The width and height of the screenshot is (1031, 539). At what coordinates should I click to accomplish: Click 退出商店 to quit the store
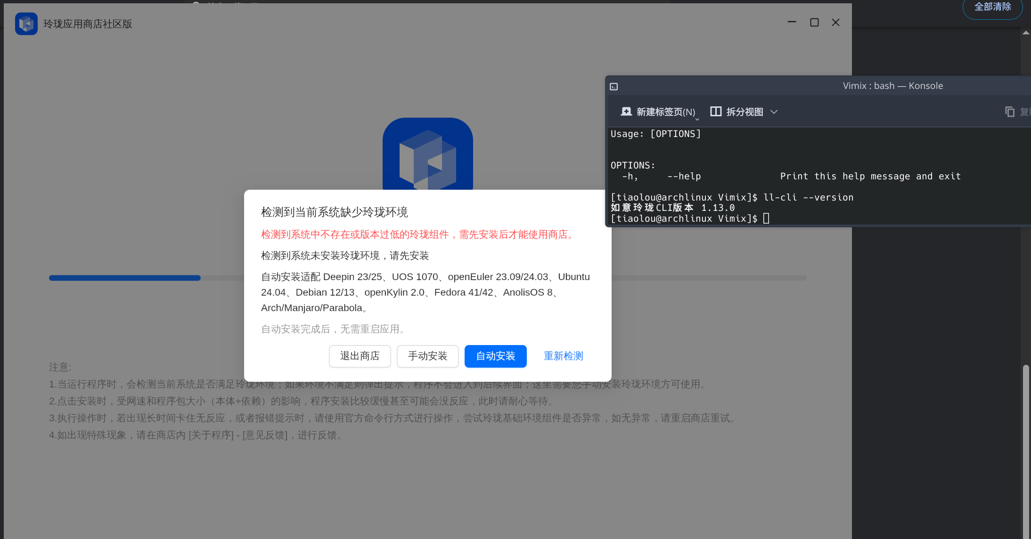(x=360, y=356)
